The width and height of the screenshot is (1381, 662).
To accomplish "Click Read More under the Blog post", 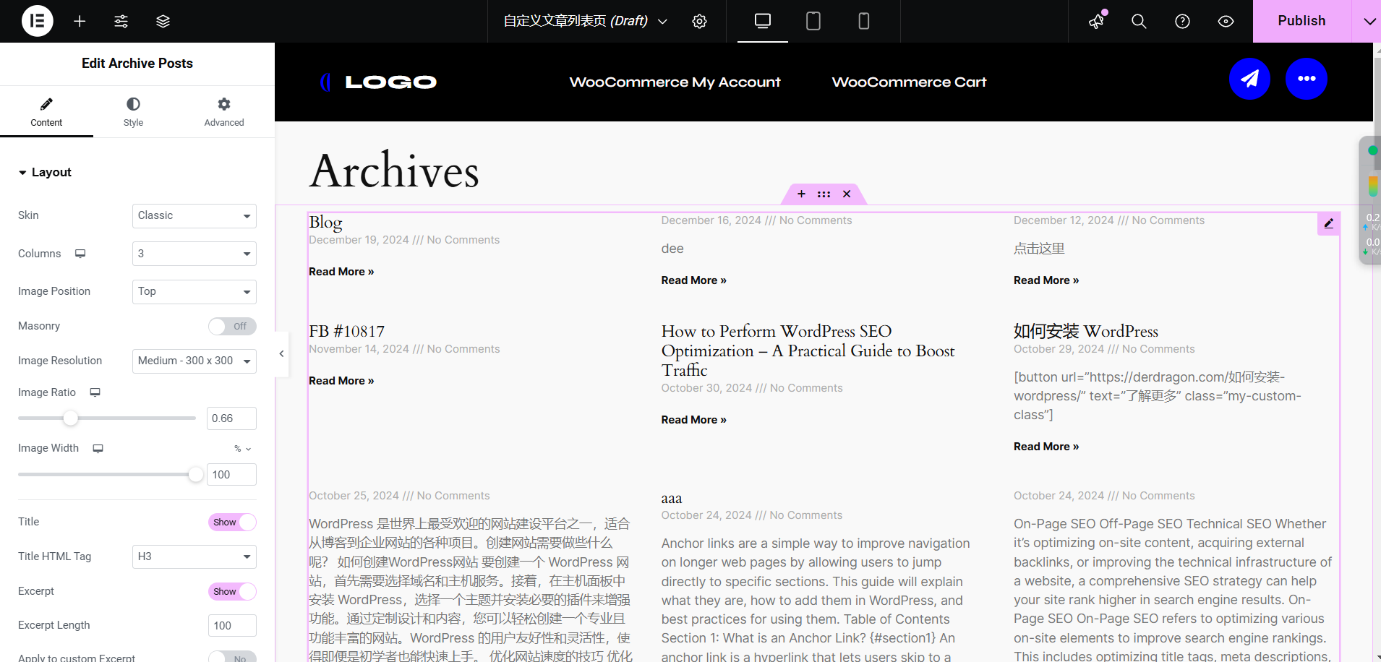I will [341, 271].
